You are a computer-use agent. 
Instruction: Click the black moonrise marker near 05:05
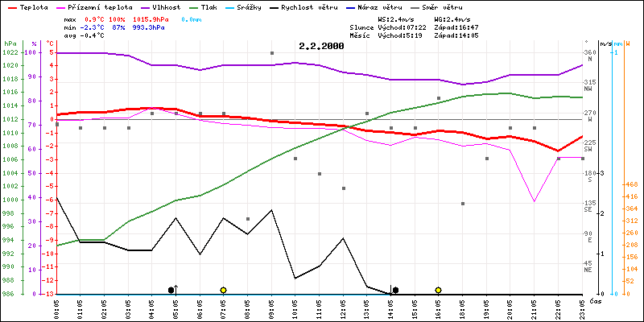[x=171, y=290]
